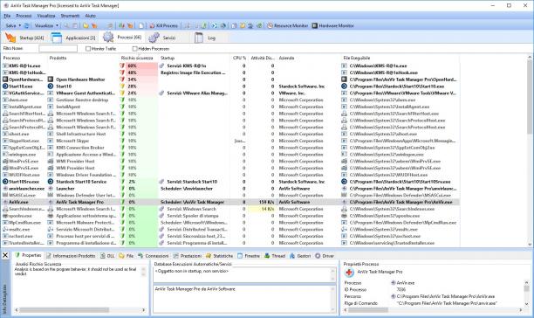Image resolution: width=534 pixels, height=318 pixels.
Task: Select the VGAuthService process row
Action: click(230, 93)
